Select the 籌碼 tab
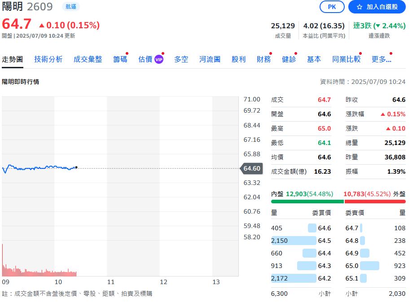The height and width of the screenshot is (307, 417). 120,59
